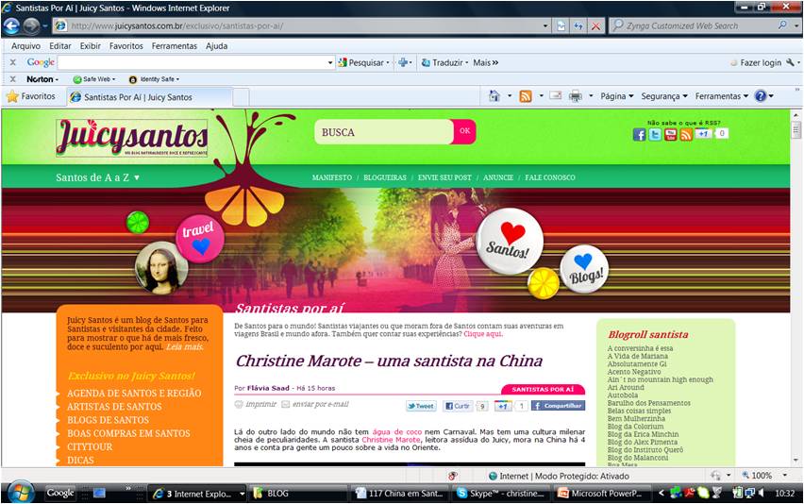
Task: Click the Refresh button beside address bar
Action: pyautogui.click(x=578, y=25)
